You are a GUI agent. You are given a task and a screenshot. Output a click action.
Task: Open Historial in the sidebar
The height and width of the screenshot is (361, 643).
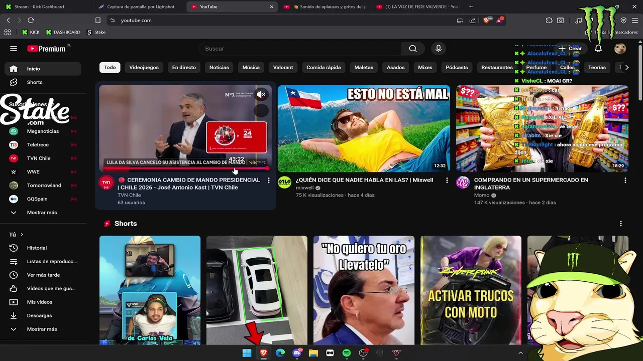coord(43,248)
